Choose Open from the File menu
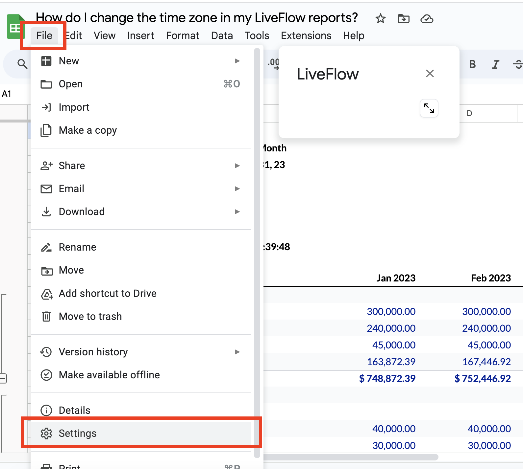This screenshot has width=523, height=469. pos(141,84)
